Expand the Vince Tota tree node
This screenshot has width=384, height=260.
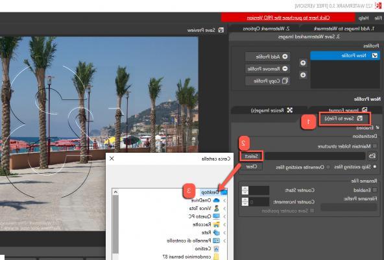click(x=224, y=209)
